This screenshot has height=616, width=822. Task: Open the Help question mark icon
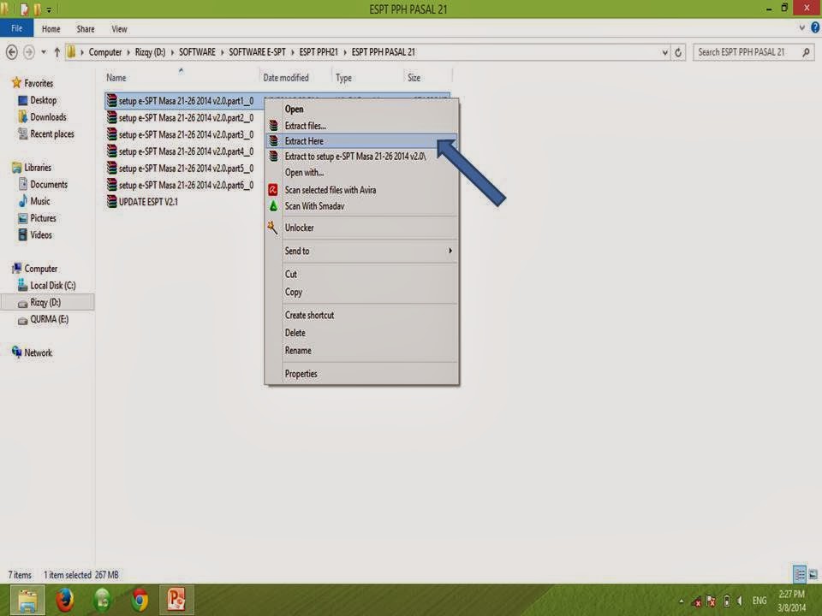pyautogui.click(x=815, y=27)
